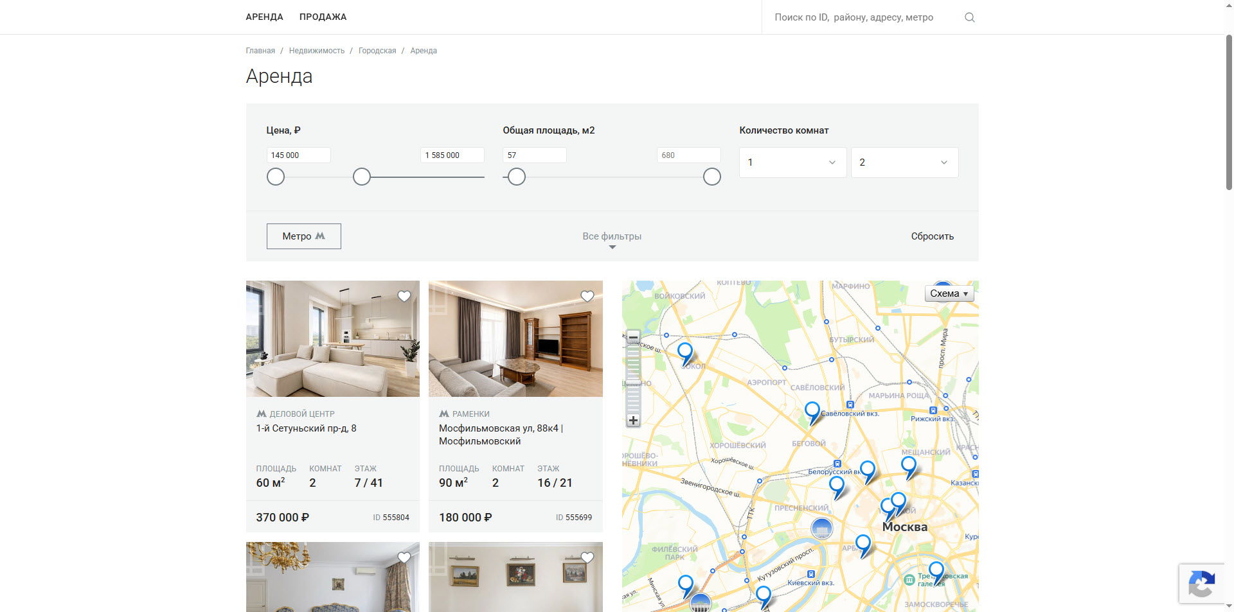Zoom out the map with minus button
This screenshot has width=1234, height=612.
[633, 337]
